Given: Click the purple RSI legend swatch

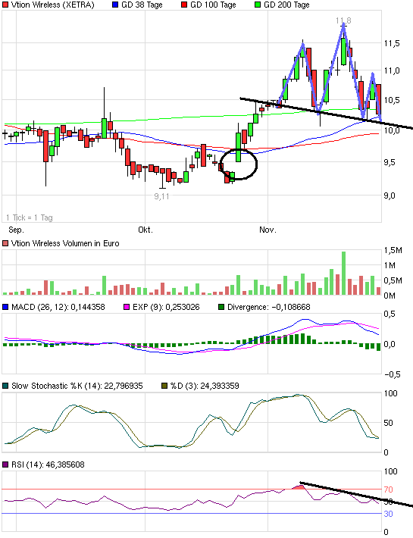Looking at the screenshot, I should coord(5,465).
